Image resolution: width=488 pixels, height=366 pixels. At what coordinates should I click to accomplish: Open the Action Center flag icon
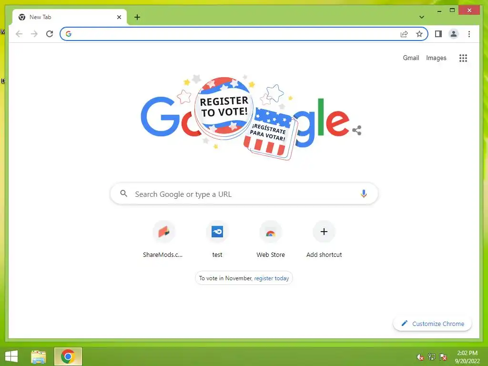tap(443, 357)
